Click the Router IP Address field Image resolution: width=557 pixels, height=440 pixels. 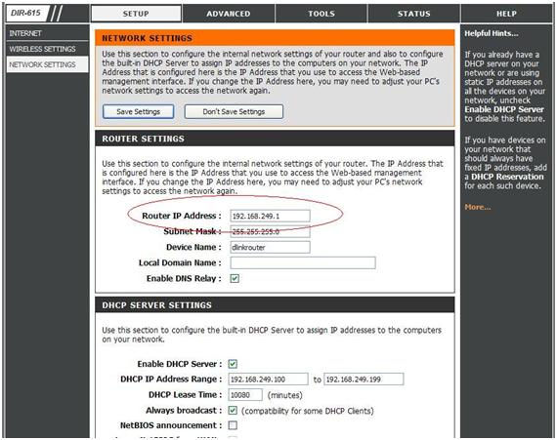coord(270,216)
